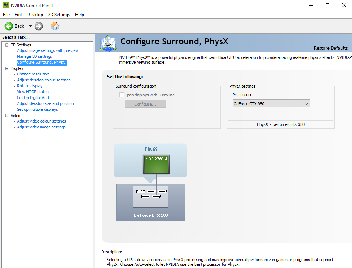Open Adjust video image settings
The height and width of the screenshot is (268, 352).
click(x=41, y=127)
